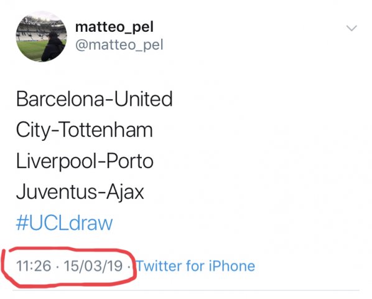Click the word City in the tweet
Screen dimensions: 372x299
coord(32,131)
